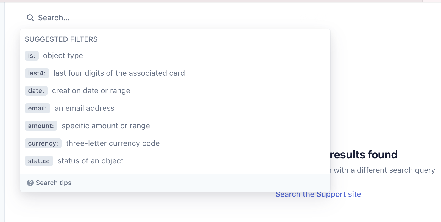Click 'last four digits of the associated card' text
This screenshot has height=222, width=441.
[119, 73]
